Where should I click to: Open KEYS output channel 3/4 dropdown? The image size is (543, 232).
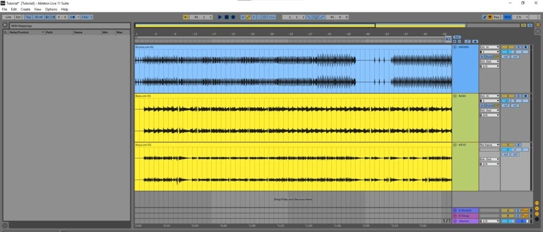[x=489, y=164]
